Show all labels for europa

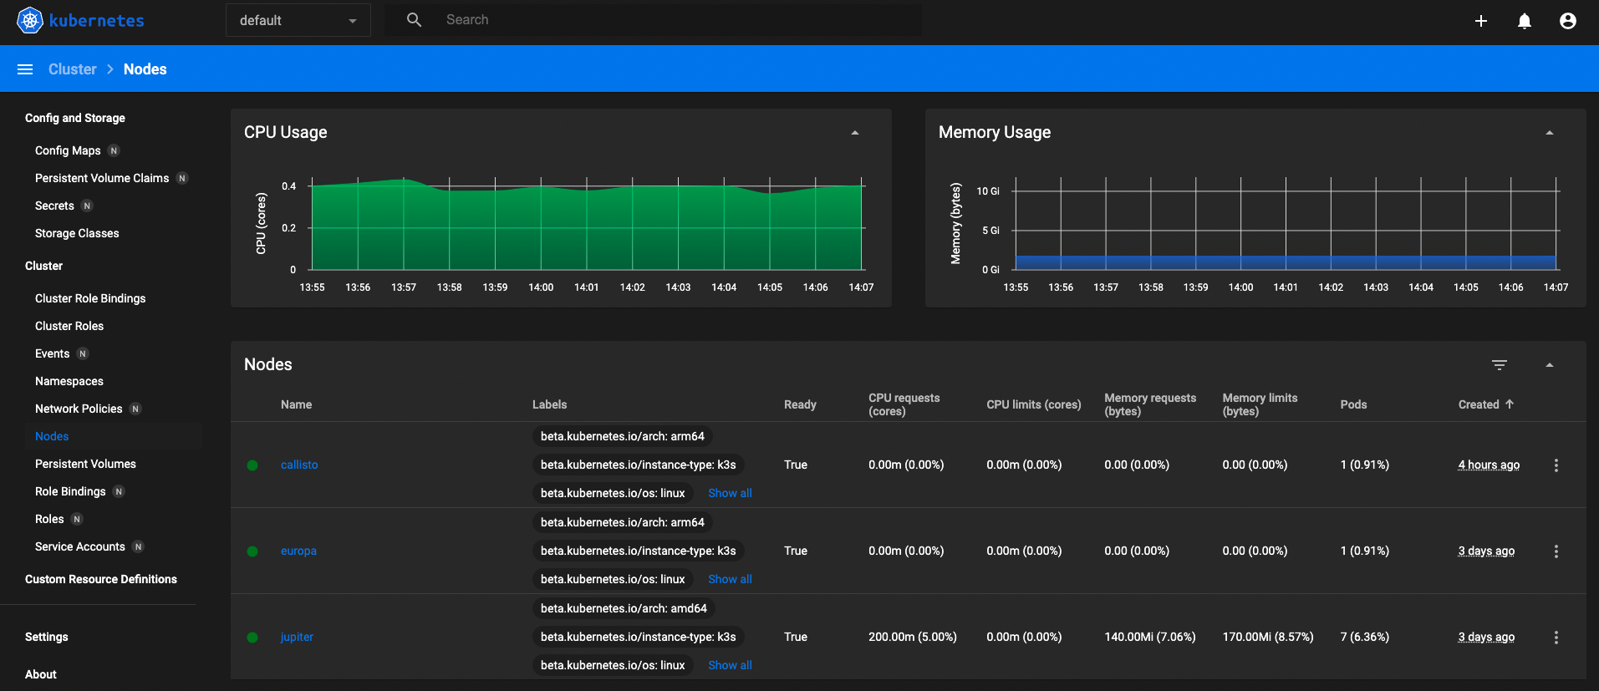click(730, 579)
